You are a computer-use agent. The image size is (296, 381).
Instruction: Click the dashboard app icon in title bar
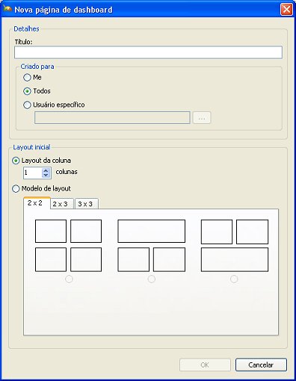7,9
